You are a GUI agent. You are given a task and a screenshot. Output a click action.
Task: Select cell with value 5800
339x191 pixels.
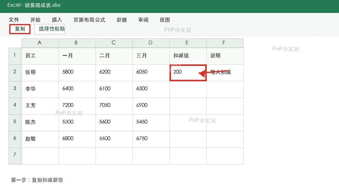(x=77, y=72)
